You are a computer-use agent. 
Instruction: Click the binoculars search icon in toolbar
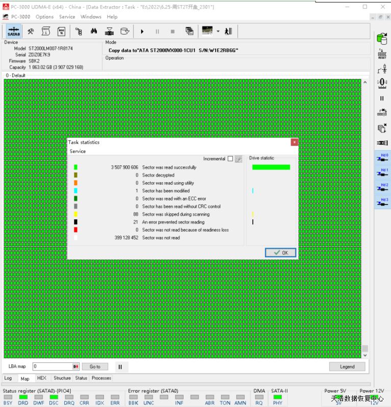pyautogui.click(x=94, y=31)
